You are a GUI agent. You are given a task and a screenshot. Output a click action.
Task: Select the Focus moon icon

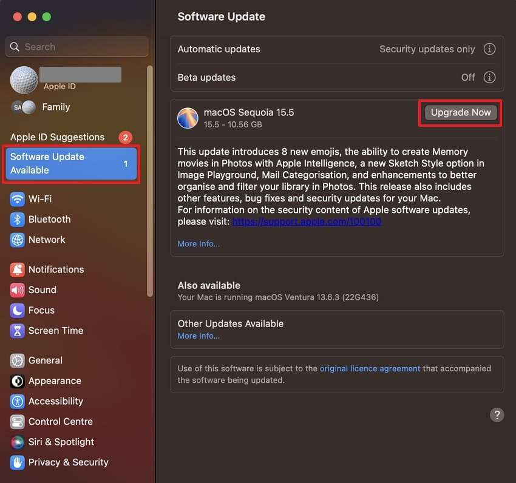pos(17,310)
